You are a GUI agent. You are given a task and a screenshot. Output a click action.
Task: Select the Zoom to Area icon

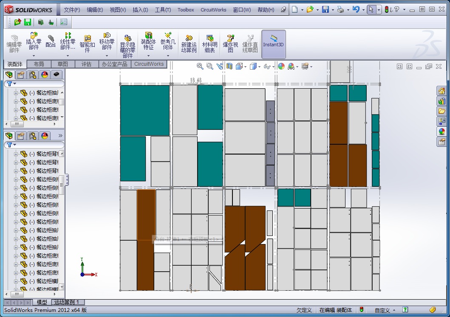coord(210,67)
